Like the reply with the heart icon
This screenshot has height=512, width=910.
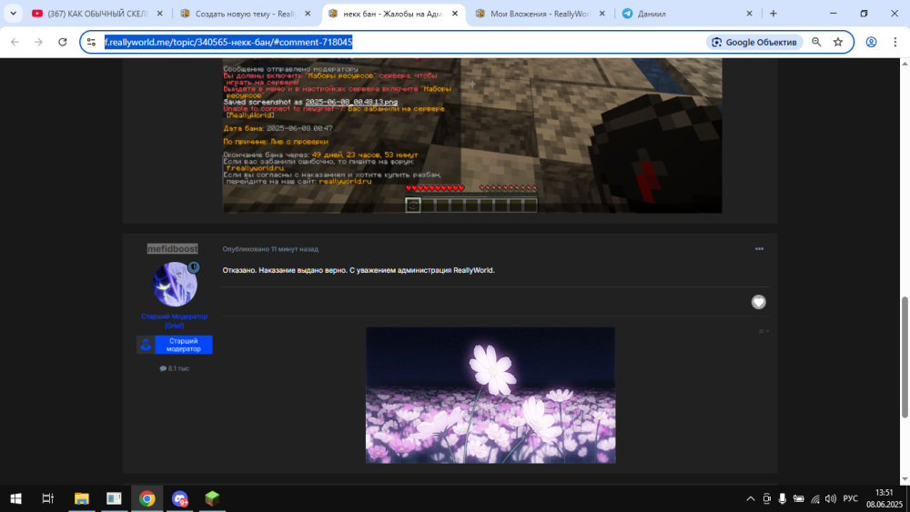(x=759, y=302)
